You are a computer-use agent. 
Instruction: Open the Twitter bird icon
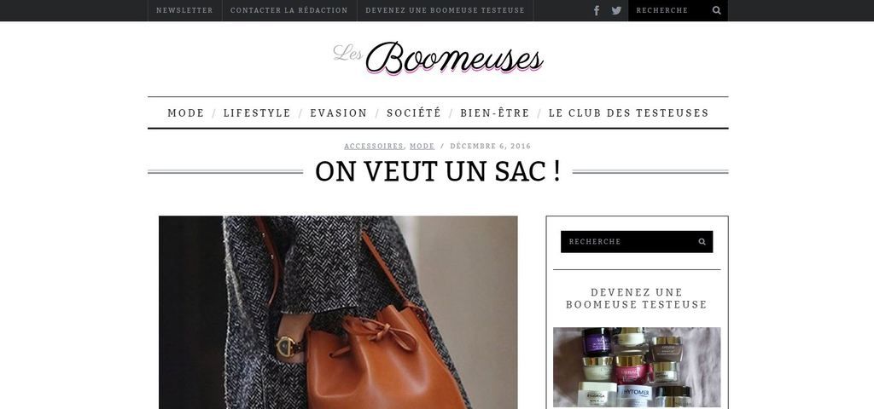pyautogui.click(x=616, y=10)
